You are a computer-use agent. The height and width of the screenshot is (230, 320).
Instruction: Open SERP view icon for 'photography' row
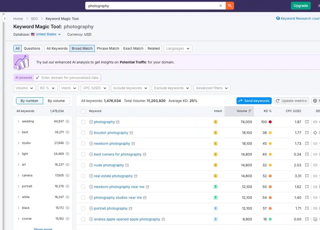307,122
